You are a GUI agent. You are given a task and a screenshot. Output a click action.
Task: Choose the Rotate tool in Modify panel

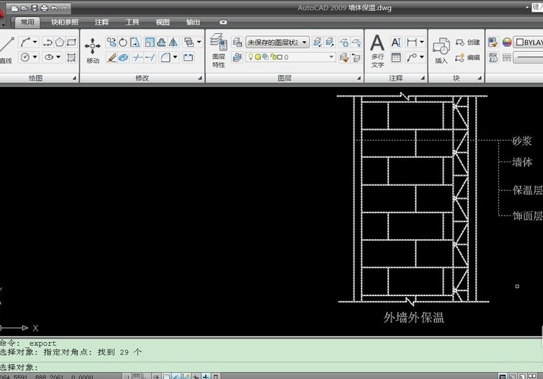click(x=123, y=43)
